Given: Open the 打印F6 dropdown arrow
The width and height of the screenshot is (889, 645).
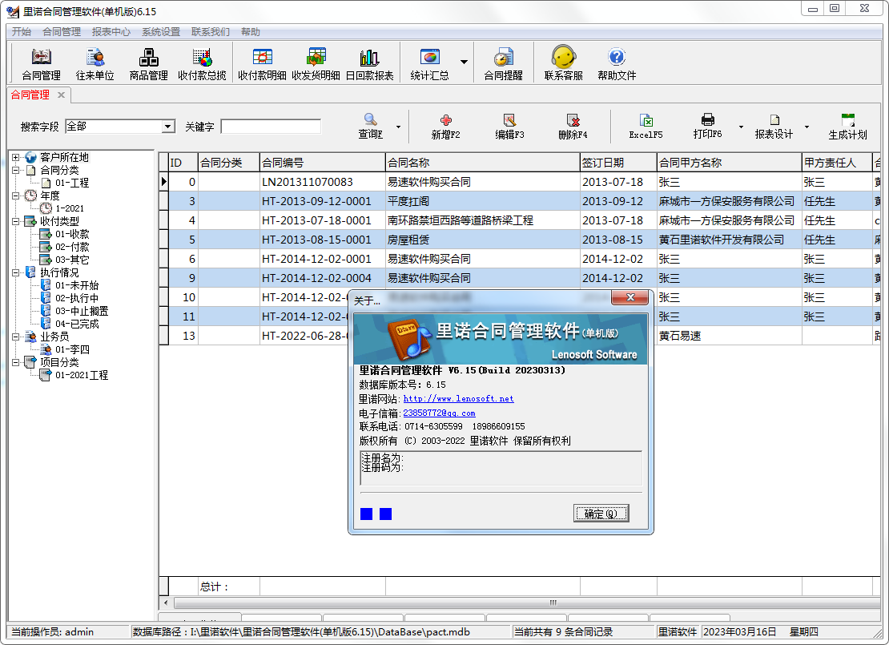Looking at the screenshot, I should (741, 127).
